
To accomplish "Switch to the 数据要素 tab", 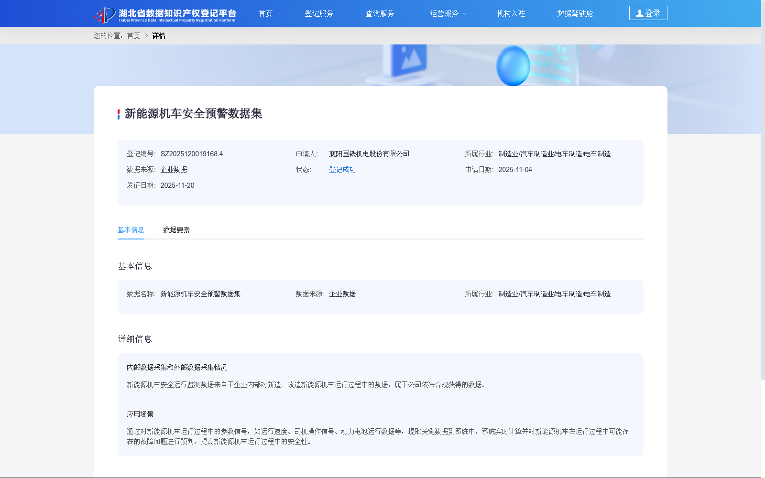I will [x=176, y=230].
